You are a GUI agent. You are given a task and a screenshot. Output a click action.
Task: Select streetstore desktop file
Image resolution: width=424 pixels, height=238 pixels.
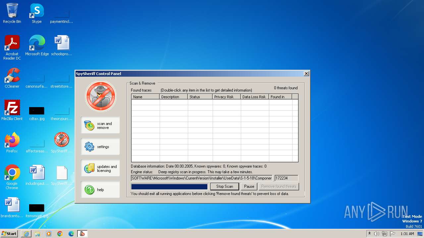(62, 81)
